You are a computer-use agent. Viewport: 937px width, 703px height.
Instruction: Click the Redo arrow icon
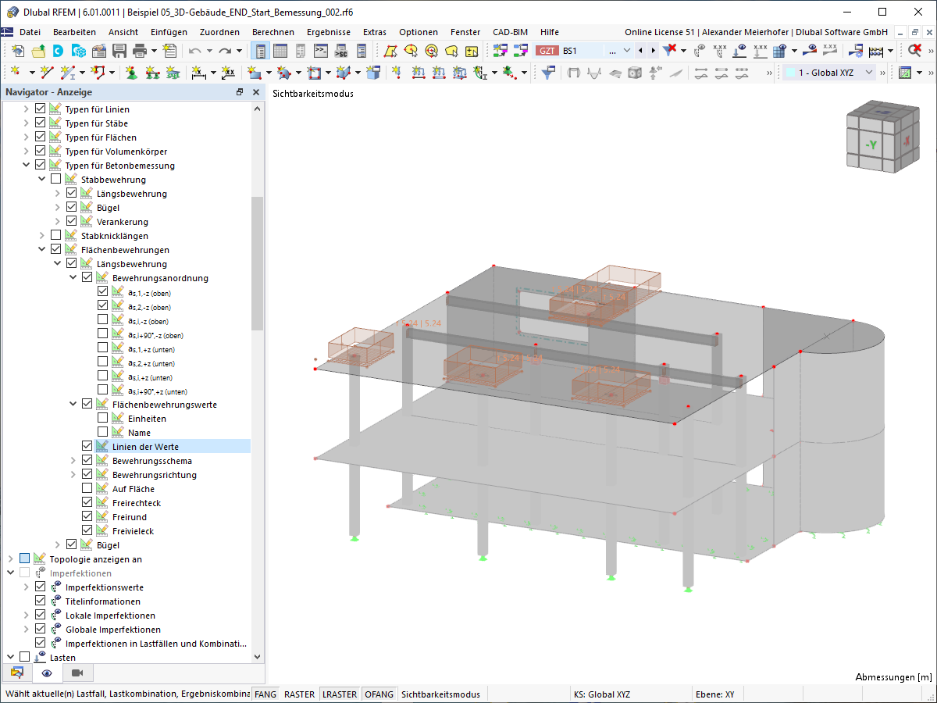(x=225, y=52)
